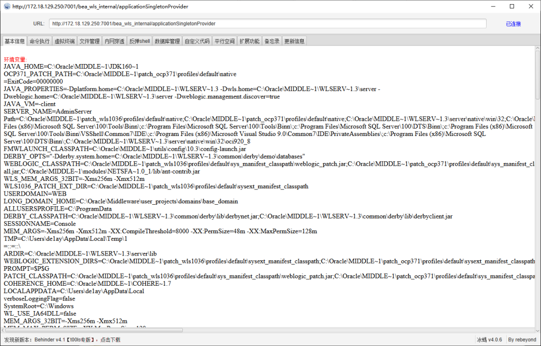
Task: Select the FMWLAUNCH_CLASSPATH line
Action: [125, 149]
